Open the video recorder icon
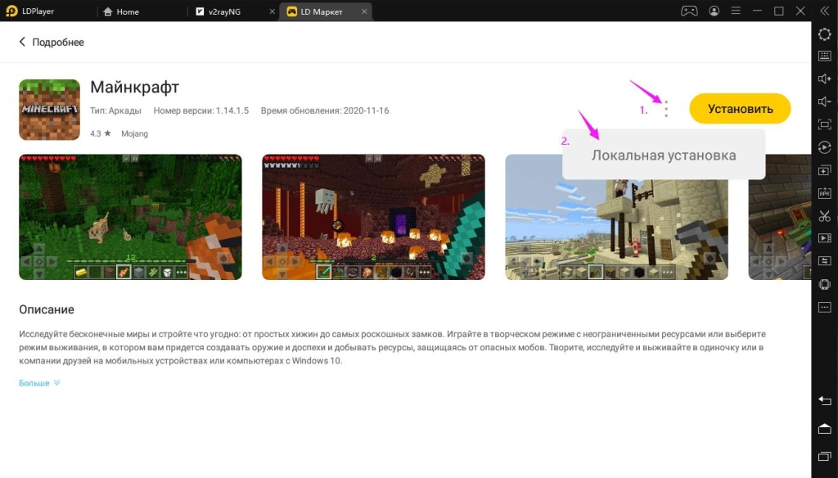Image resolution: width=838 pixels, height=478 pixels. [x=825, y=237]
